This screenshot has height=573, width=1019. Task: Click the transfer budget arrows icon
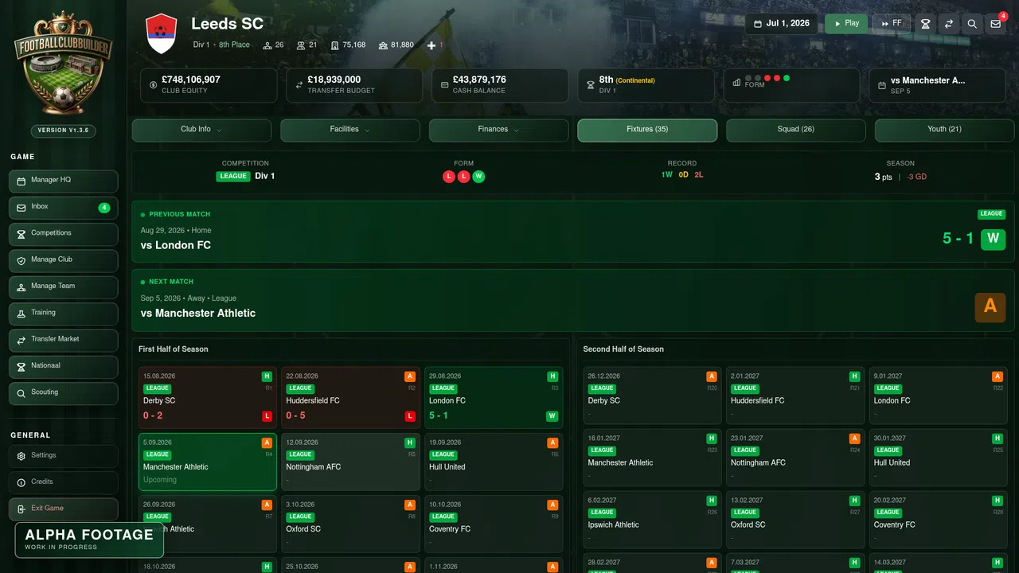(299, 84)
